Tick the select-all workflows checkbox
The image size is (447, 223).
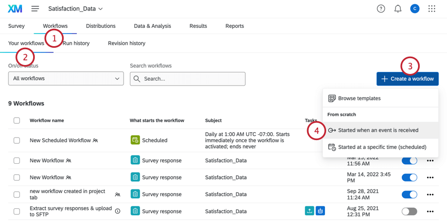17,120
